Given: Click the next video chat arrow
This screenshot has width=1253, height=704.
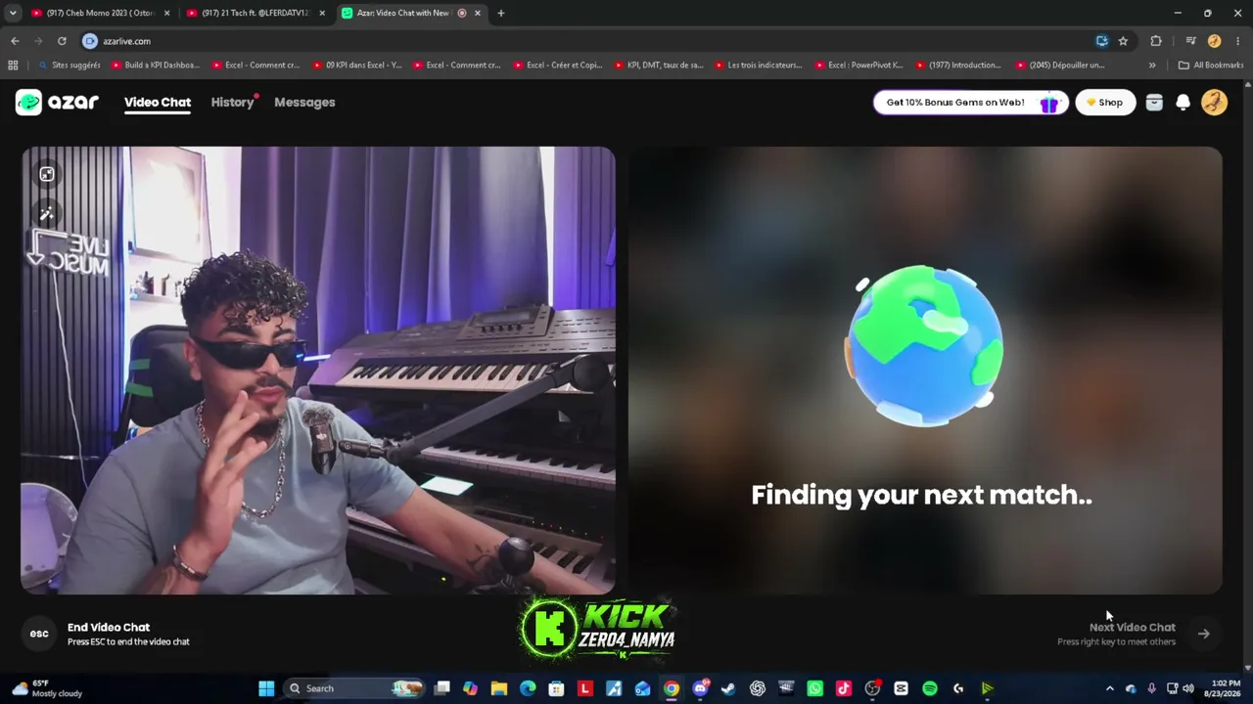Looking at the screenshot, I should pyautogui.click(x=1204, y=634).
